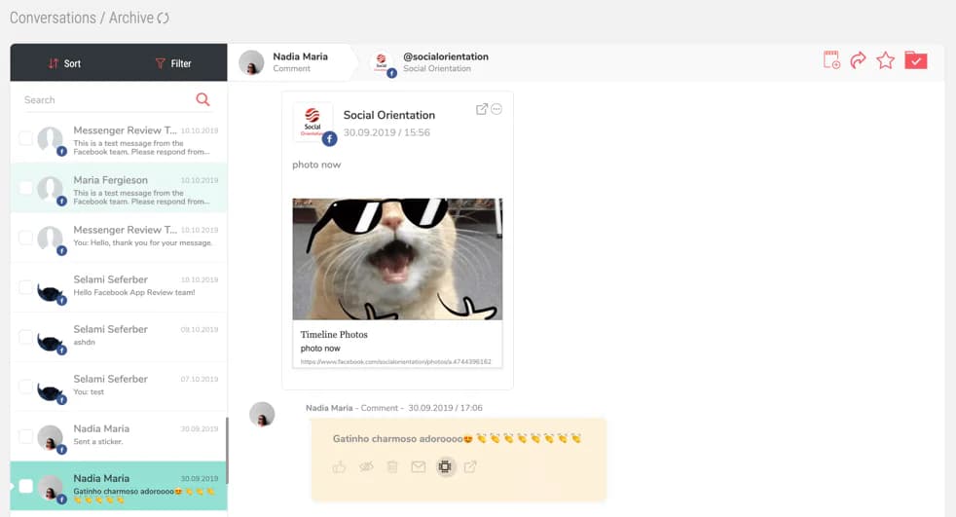956x517 pixels.
Task: Open the Sort options
Action: (x=64, y=63)
